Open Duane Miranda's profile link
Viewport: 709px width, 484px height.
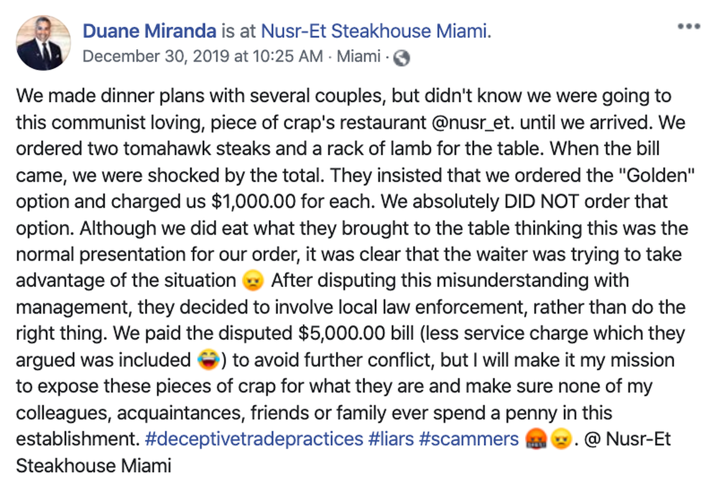pos(149,30)
